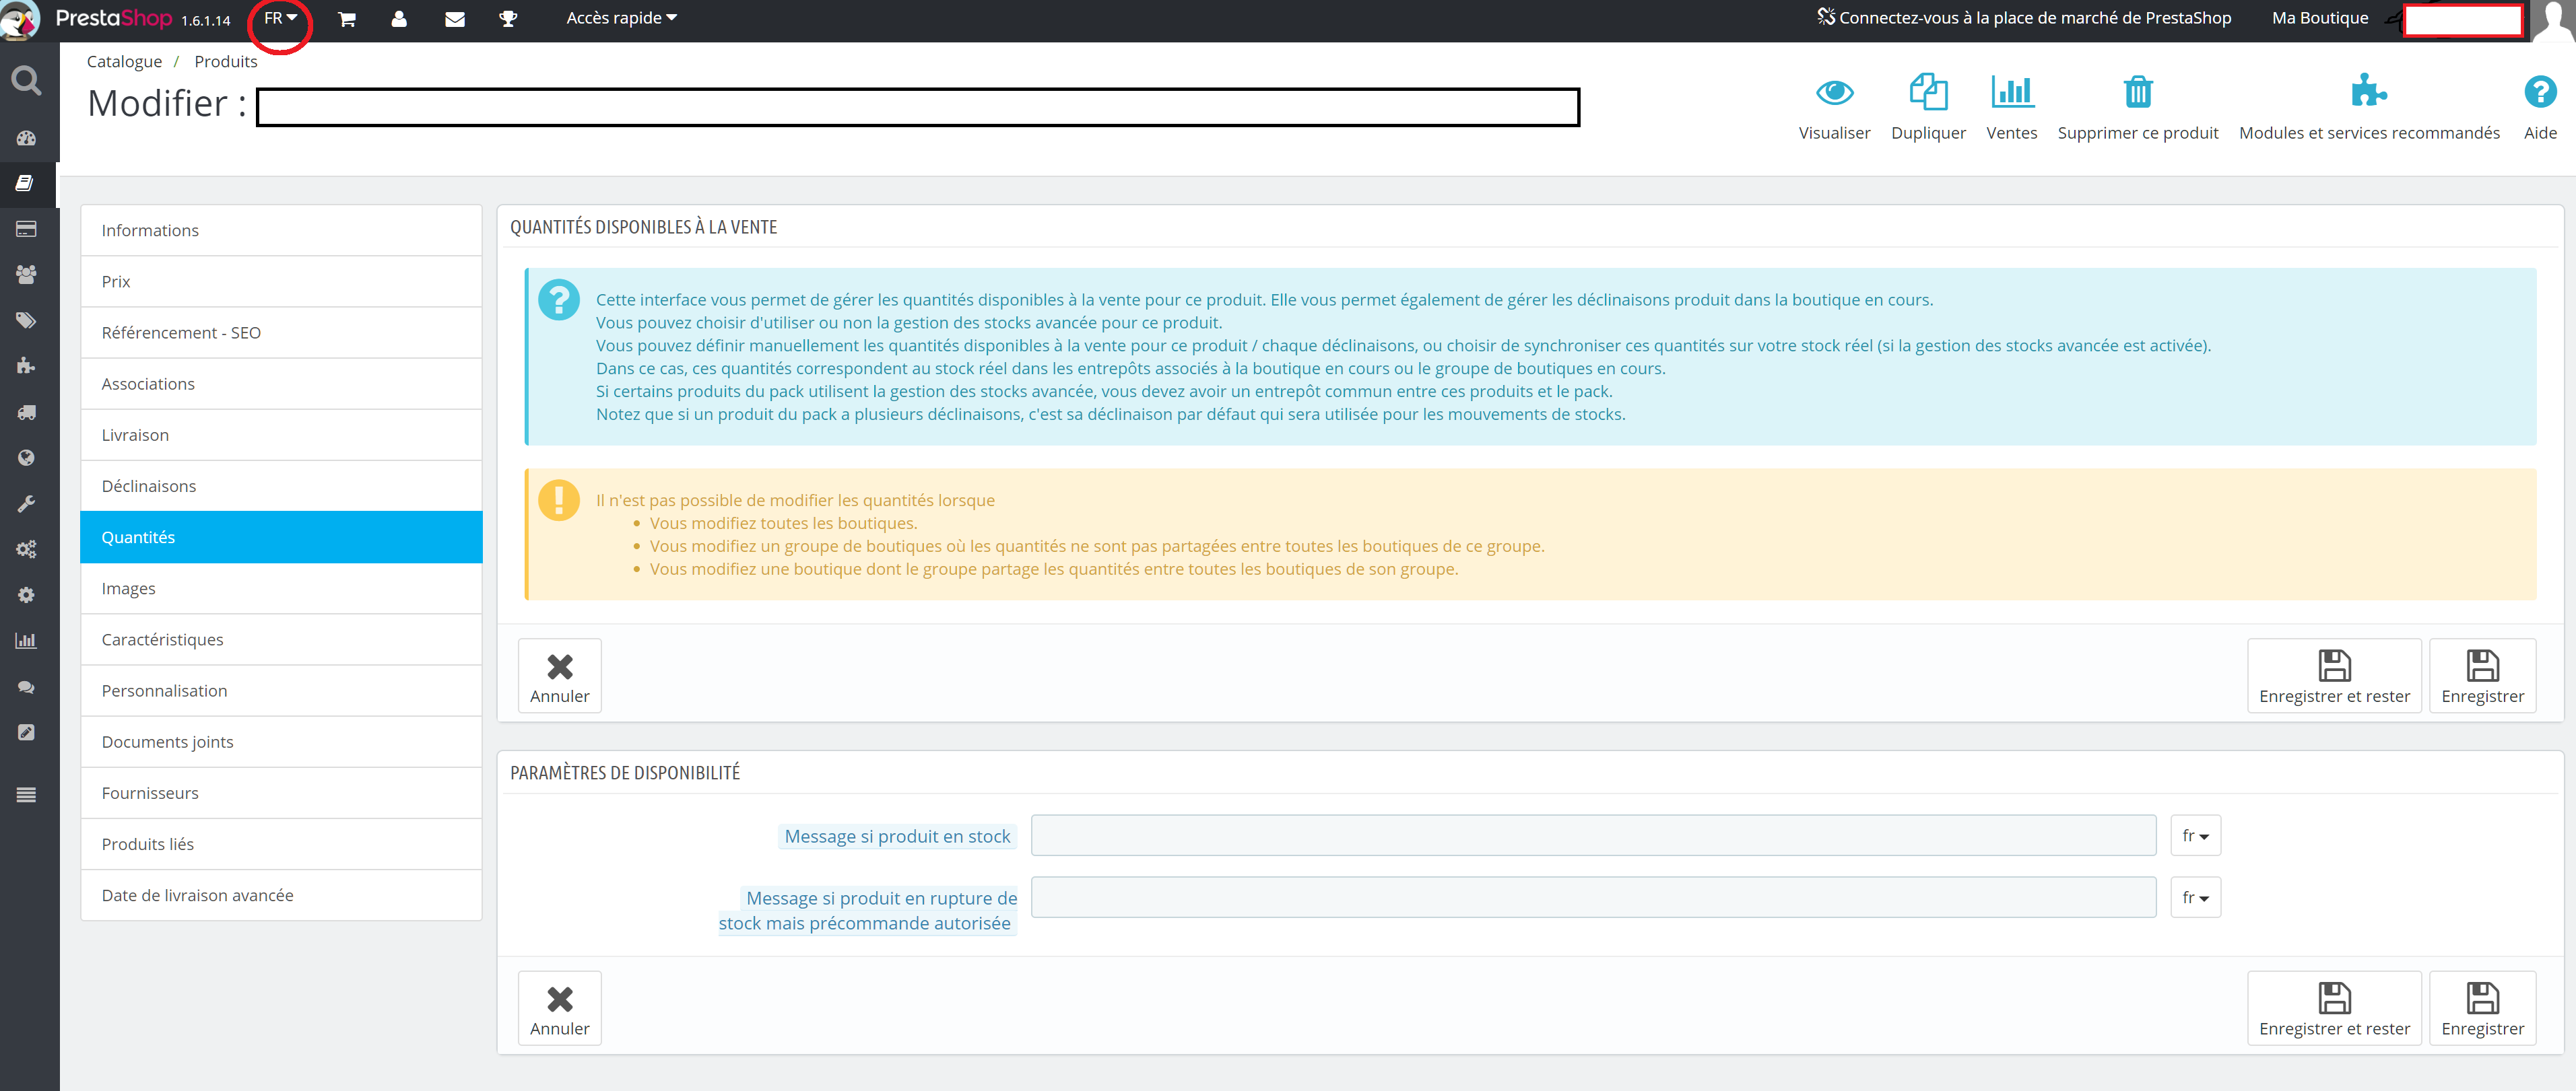Click Enregistrer in availability settings panel
Screen dimensions: 2576x1091
tap(2482, 1008)
